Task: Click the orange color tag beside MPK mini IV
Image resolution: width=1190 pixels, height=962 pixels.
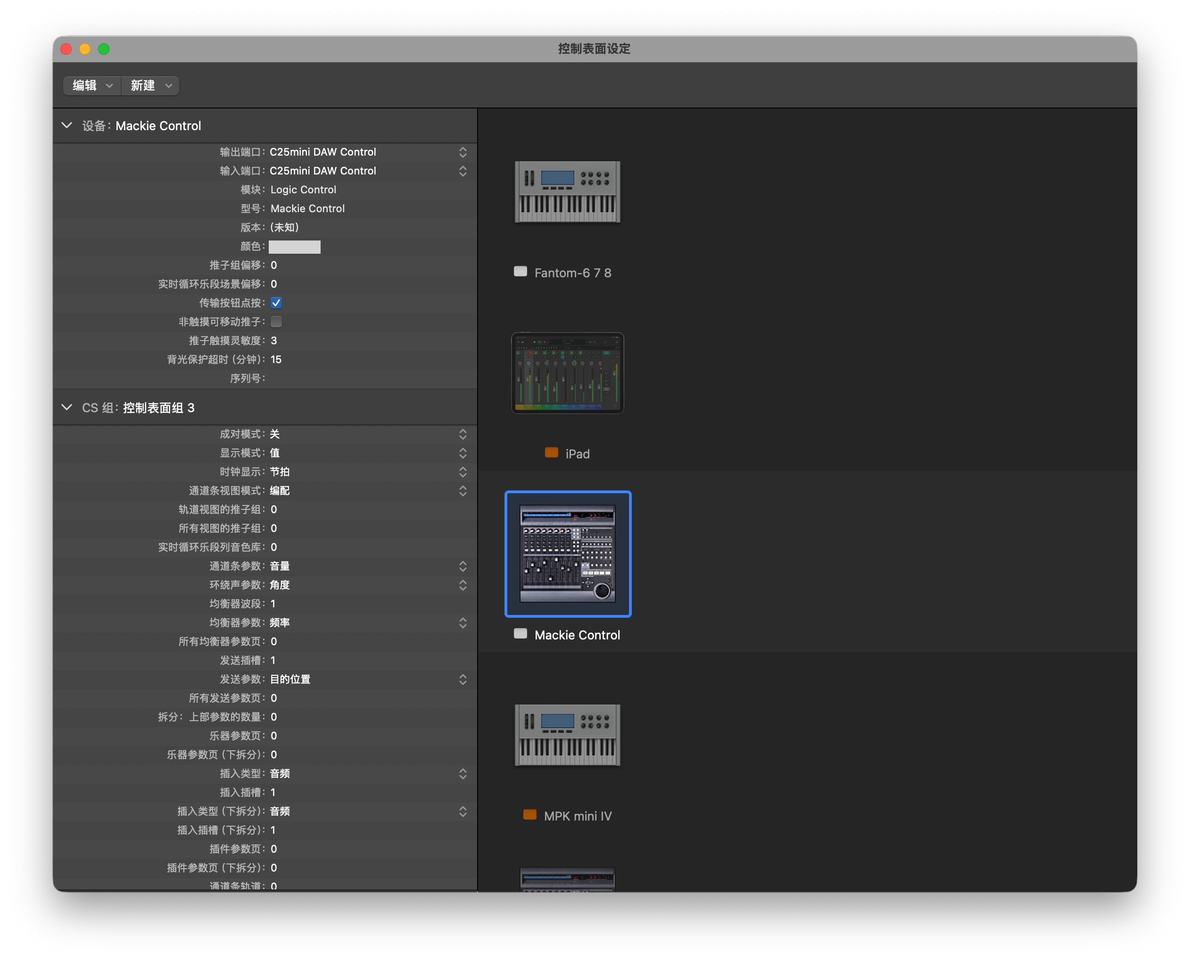Action: click(529, 815)
